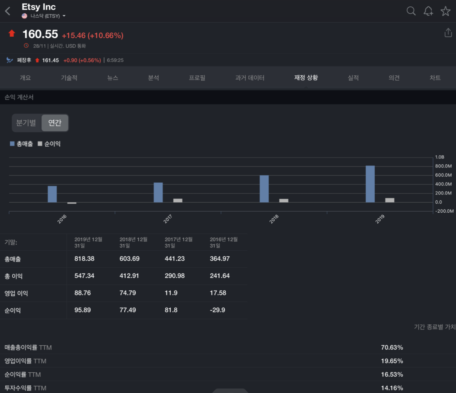This screenshot has height=393, width=456.
Task: Tap the 160.55 current price
Action: (40, 34)
